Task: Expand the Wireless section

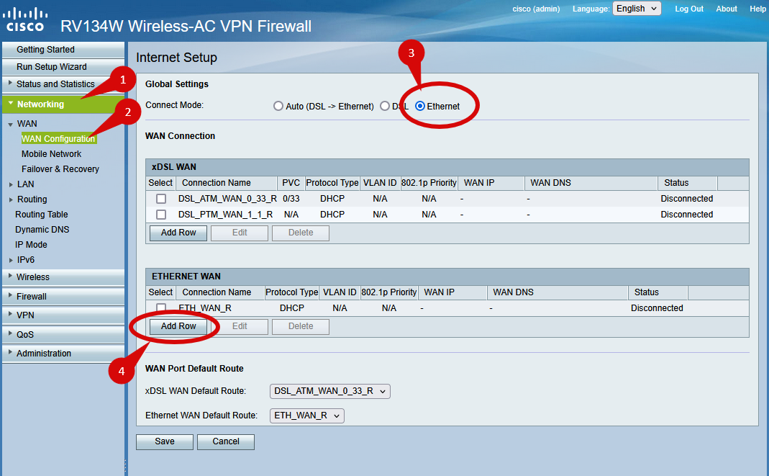Action: point(63,277)
